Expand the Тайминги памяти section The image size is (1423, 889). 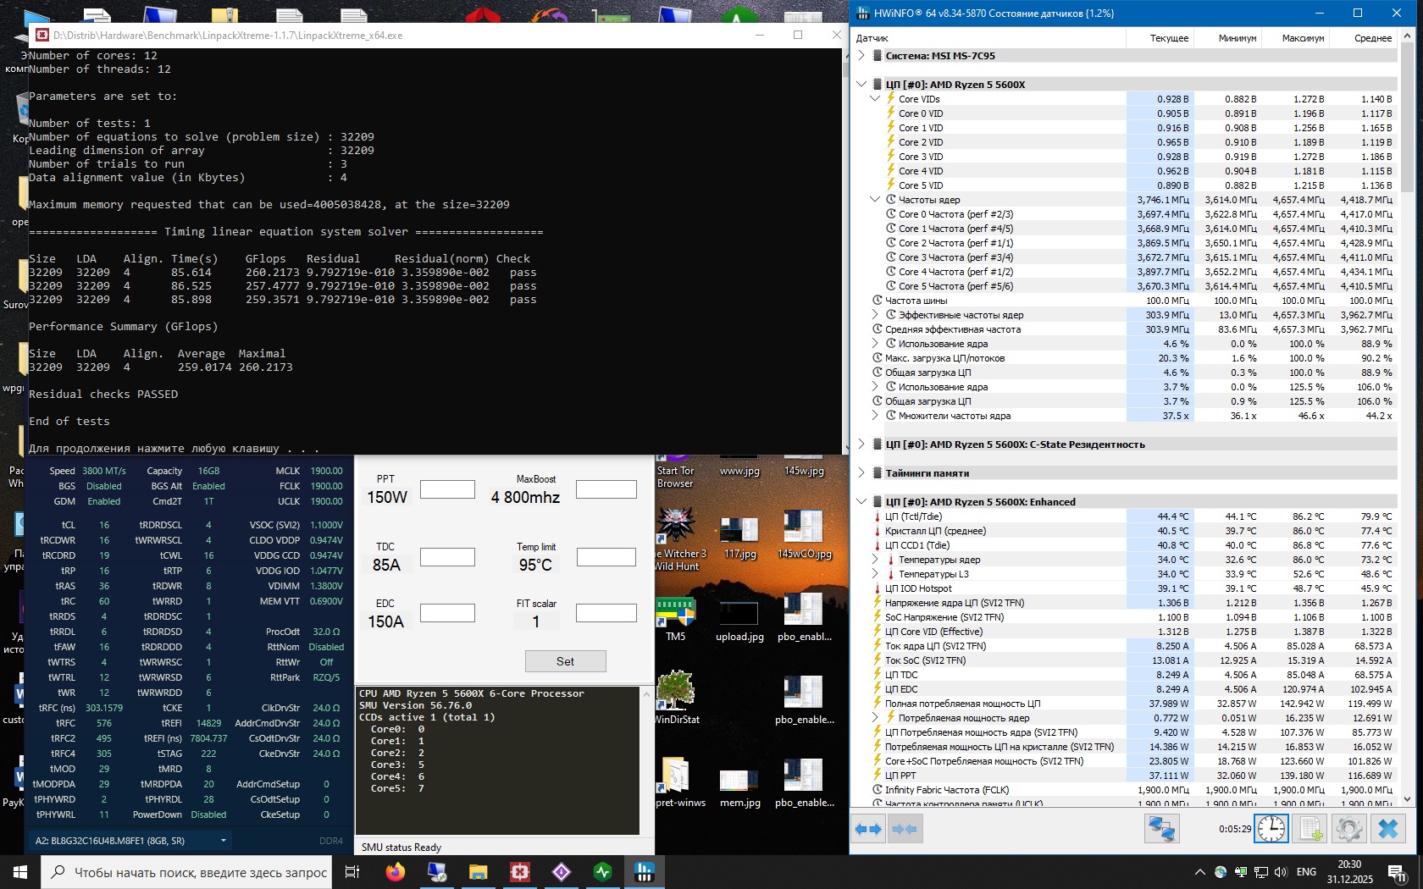[861, 473]
